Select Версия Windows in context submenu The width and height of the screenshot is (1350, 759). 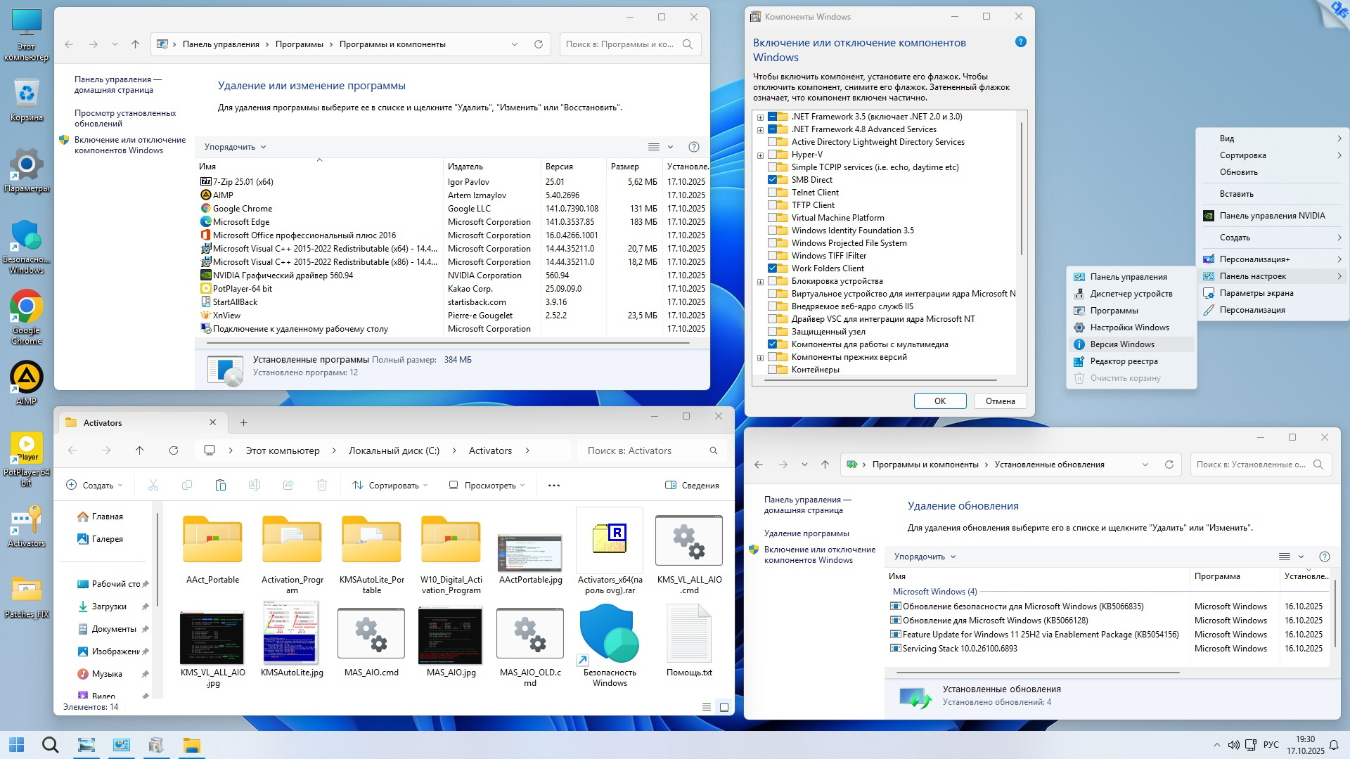[x=1122, y=344]
